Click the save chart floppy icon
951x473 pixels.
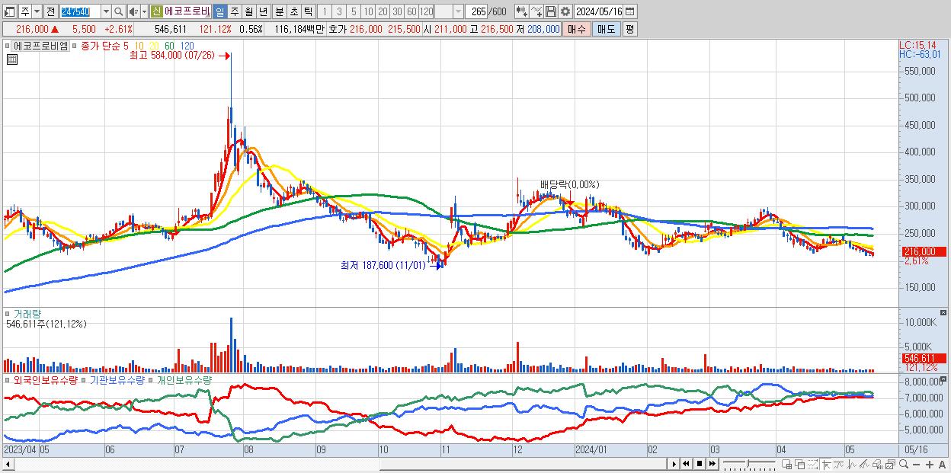[x=551, y=11]
